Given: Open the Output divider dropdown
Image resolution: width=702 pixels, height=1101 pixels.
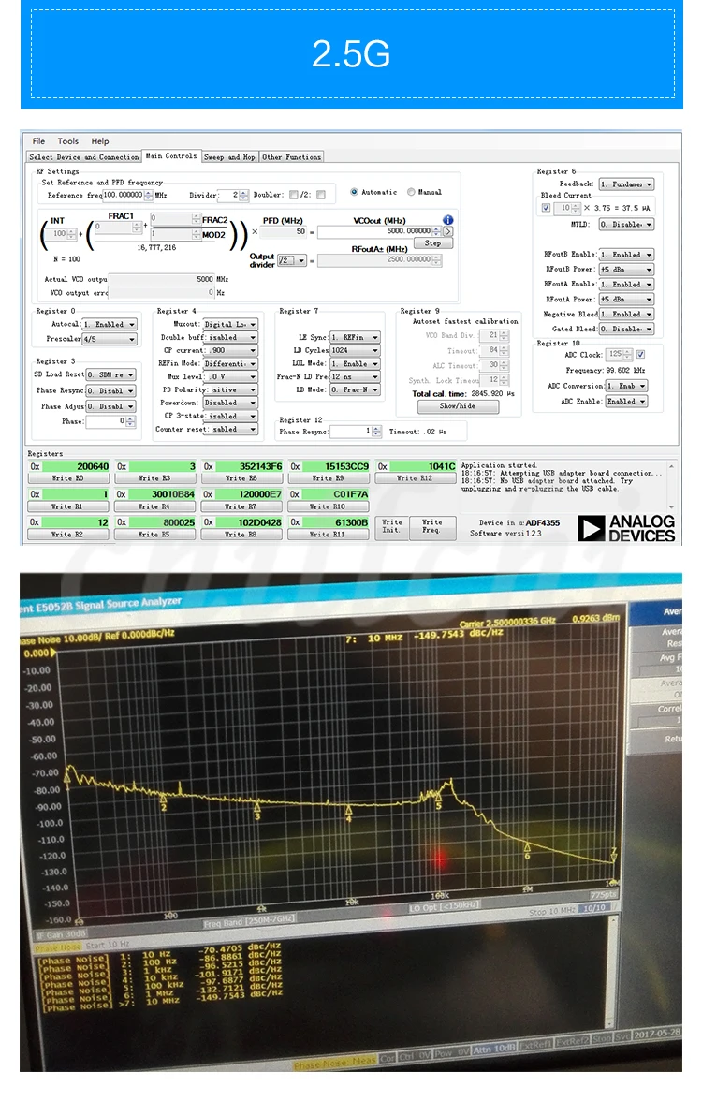Looking at the screenshot, I should 292,260.
